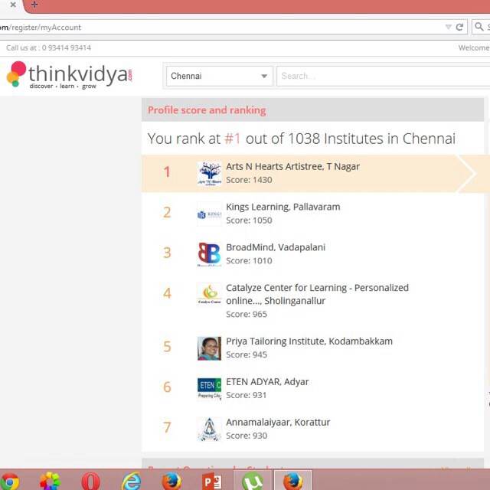Click 'Score: 1050' text

249,220
